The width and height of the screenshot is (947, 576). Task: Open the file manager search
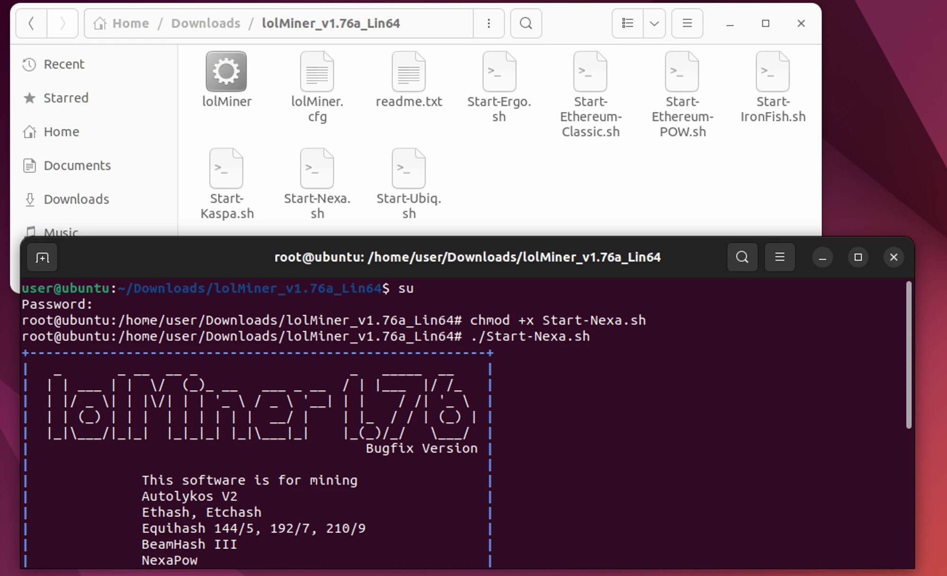(x=526, y=23)
